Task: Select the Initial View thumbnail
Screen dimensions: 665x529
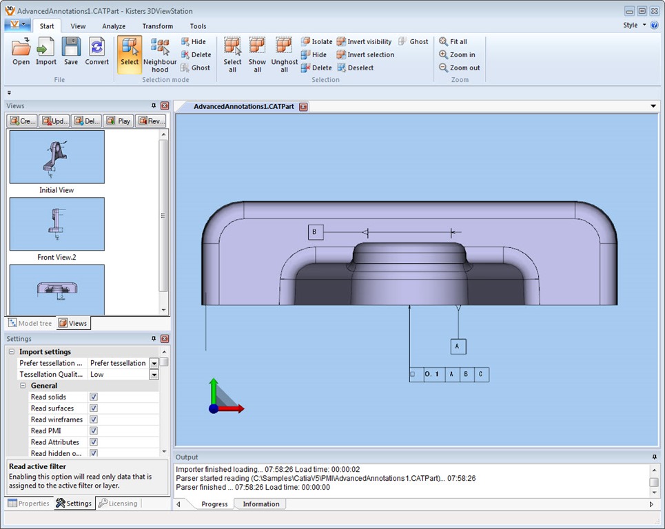Action: 57,157
